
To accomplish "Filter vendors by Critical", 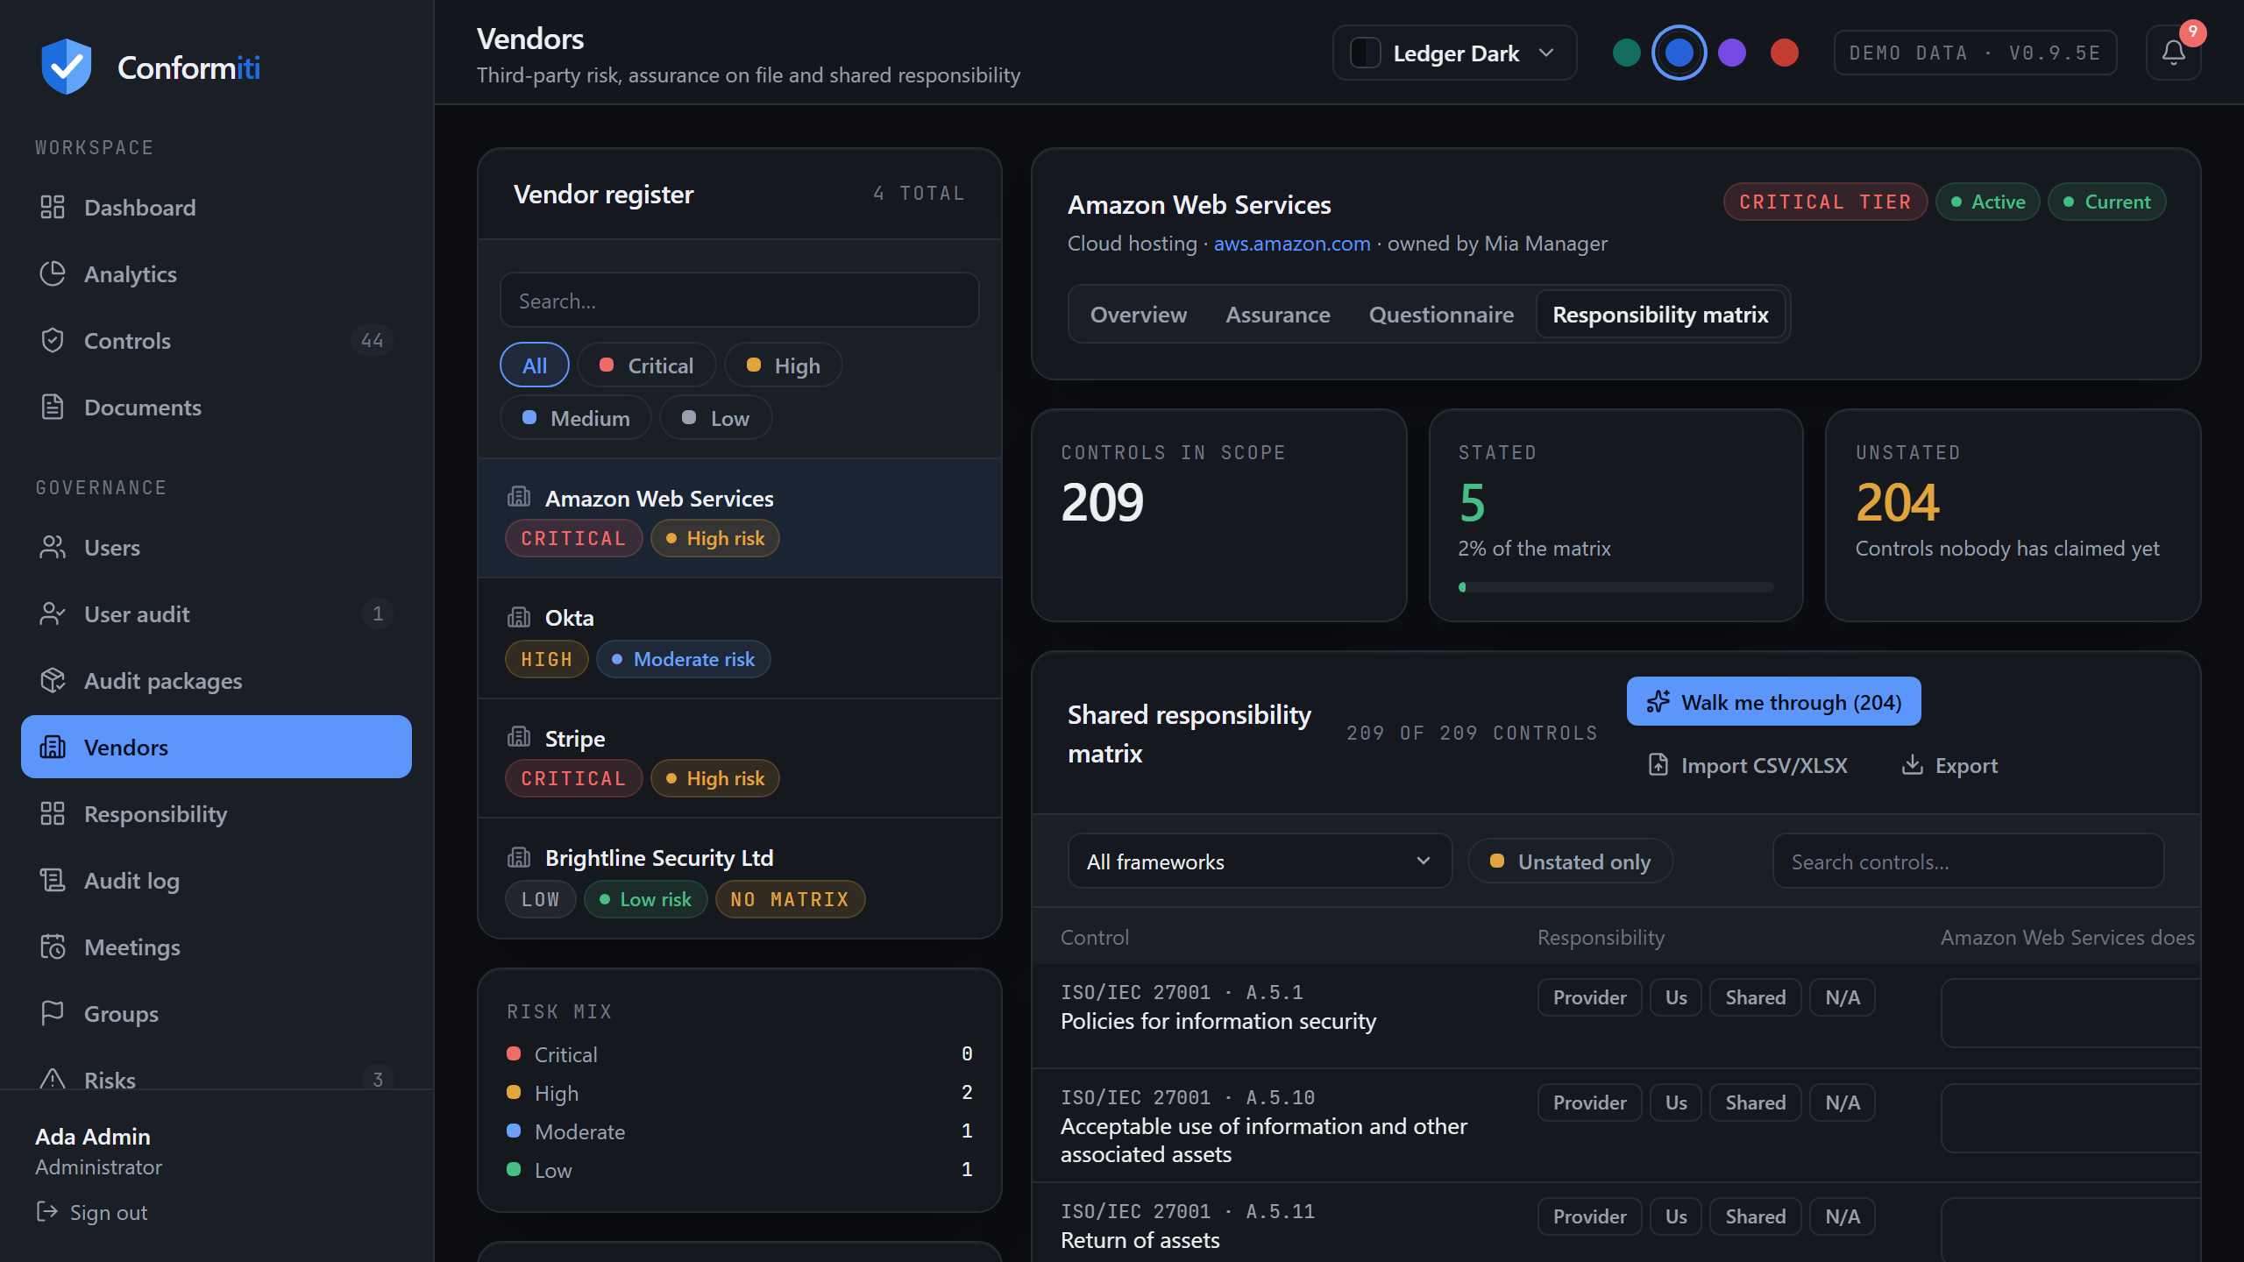I will [x=646, y=365].
